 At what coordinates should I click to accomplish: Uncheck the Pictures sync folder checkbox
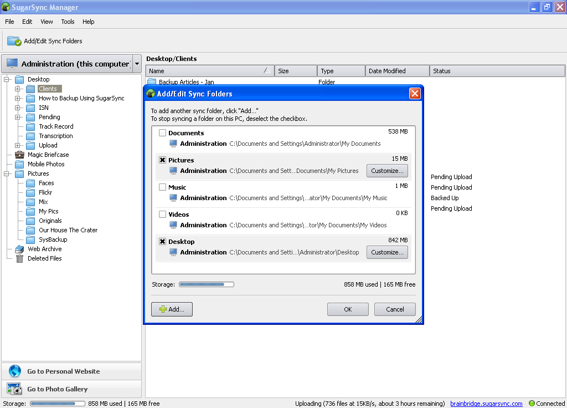[x=162, y=160]
